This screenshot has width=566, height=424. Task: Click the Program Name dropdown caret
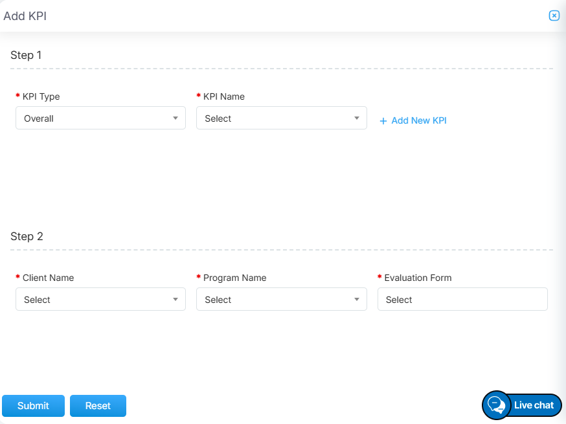click(x=356, y=300)
